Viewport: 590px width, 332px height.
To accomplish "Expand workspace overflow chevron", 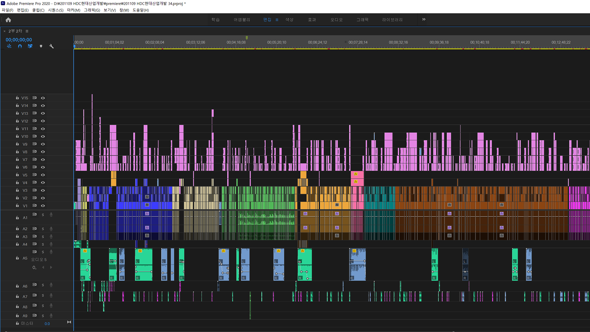I will 424,19.
